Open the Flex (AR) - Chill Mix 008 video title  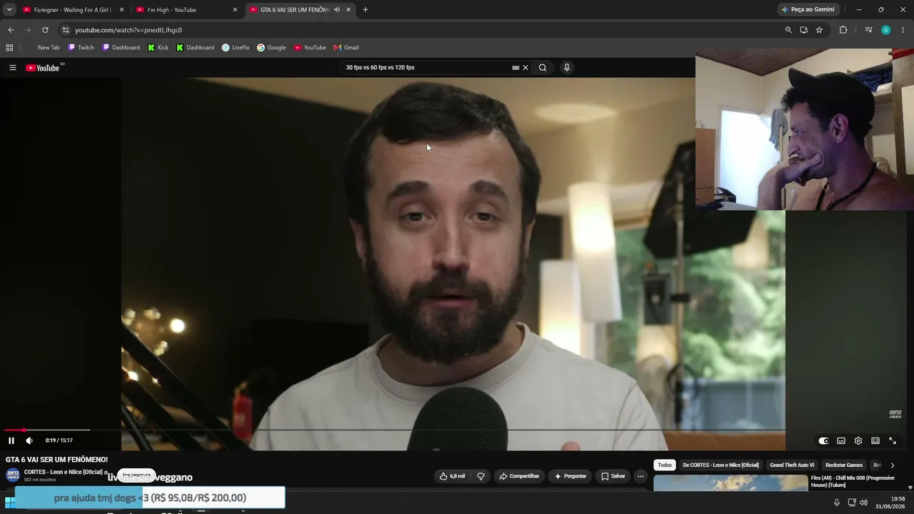click(853, 481)
